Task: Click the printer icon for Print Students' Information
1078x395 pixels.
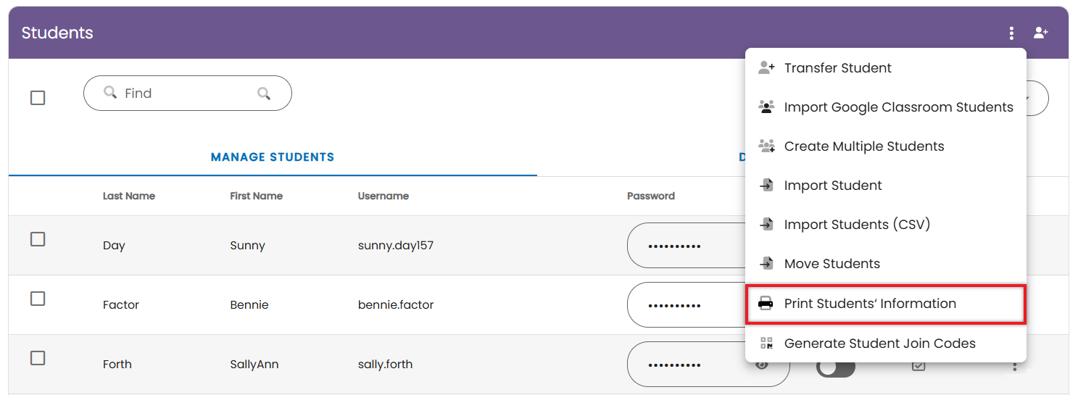Action: [766, 304]
